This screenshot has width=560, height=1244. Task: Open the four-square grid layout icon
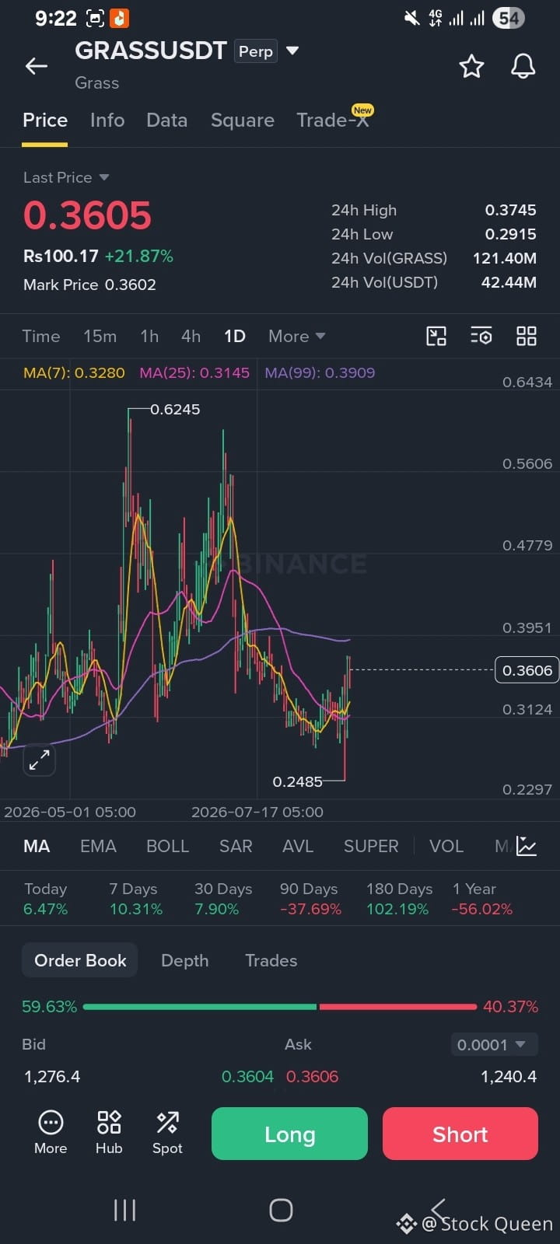click(527, 336)
